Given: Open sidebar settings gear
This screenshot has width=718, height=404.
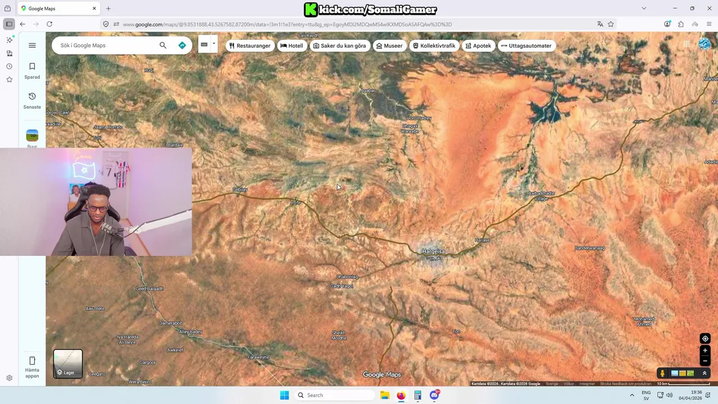Looking at the screenshot, I should click(x=9, y=378).
